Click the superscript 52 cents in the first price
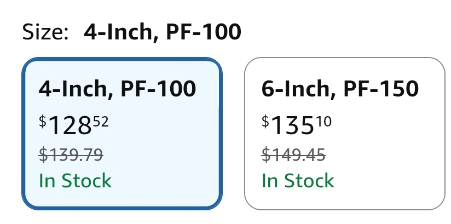451x224 pixels. point(101,122)
